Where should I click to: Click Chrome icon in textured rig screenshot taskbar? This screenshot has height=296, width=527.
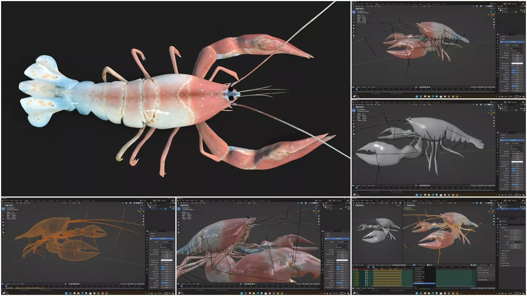[453, 96]
